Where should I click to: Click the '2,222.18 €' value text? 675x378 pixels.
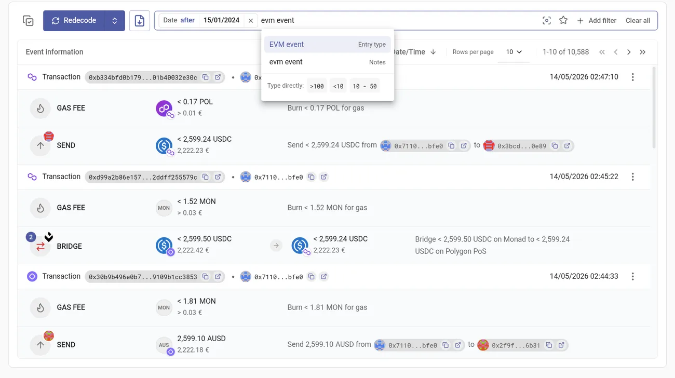193,350
